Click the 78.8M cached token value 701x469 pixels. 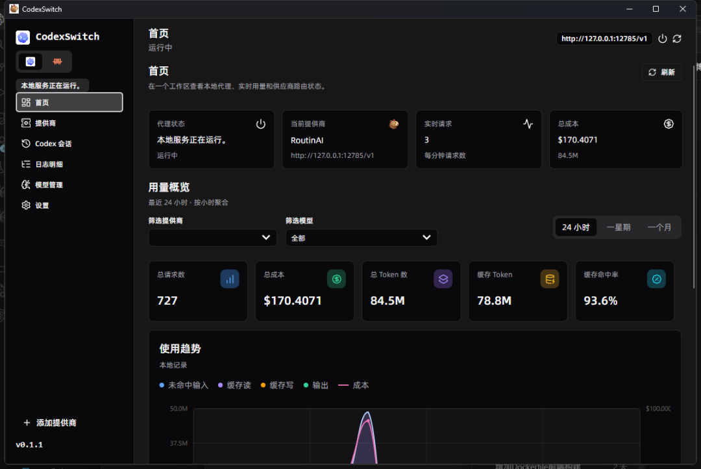pyautogui.click(x=494, y=301)
